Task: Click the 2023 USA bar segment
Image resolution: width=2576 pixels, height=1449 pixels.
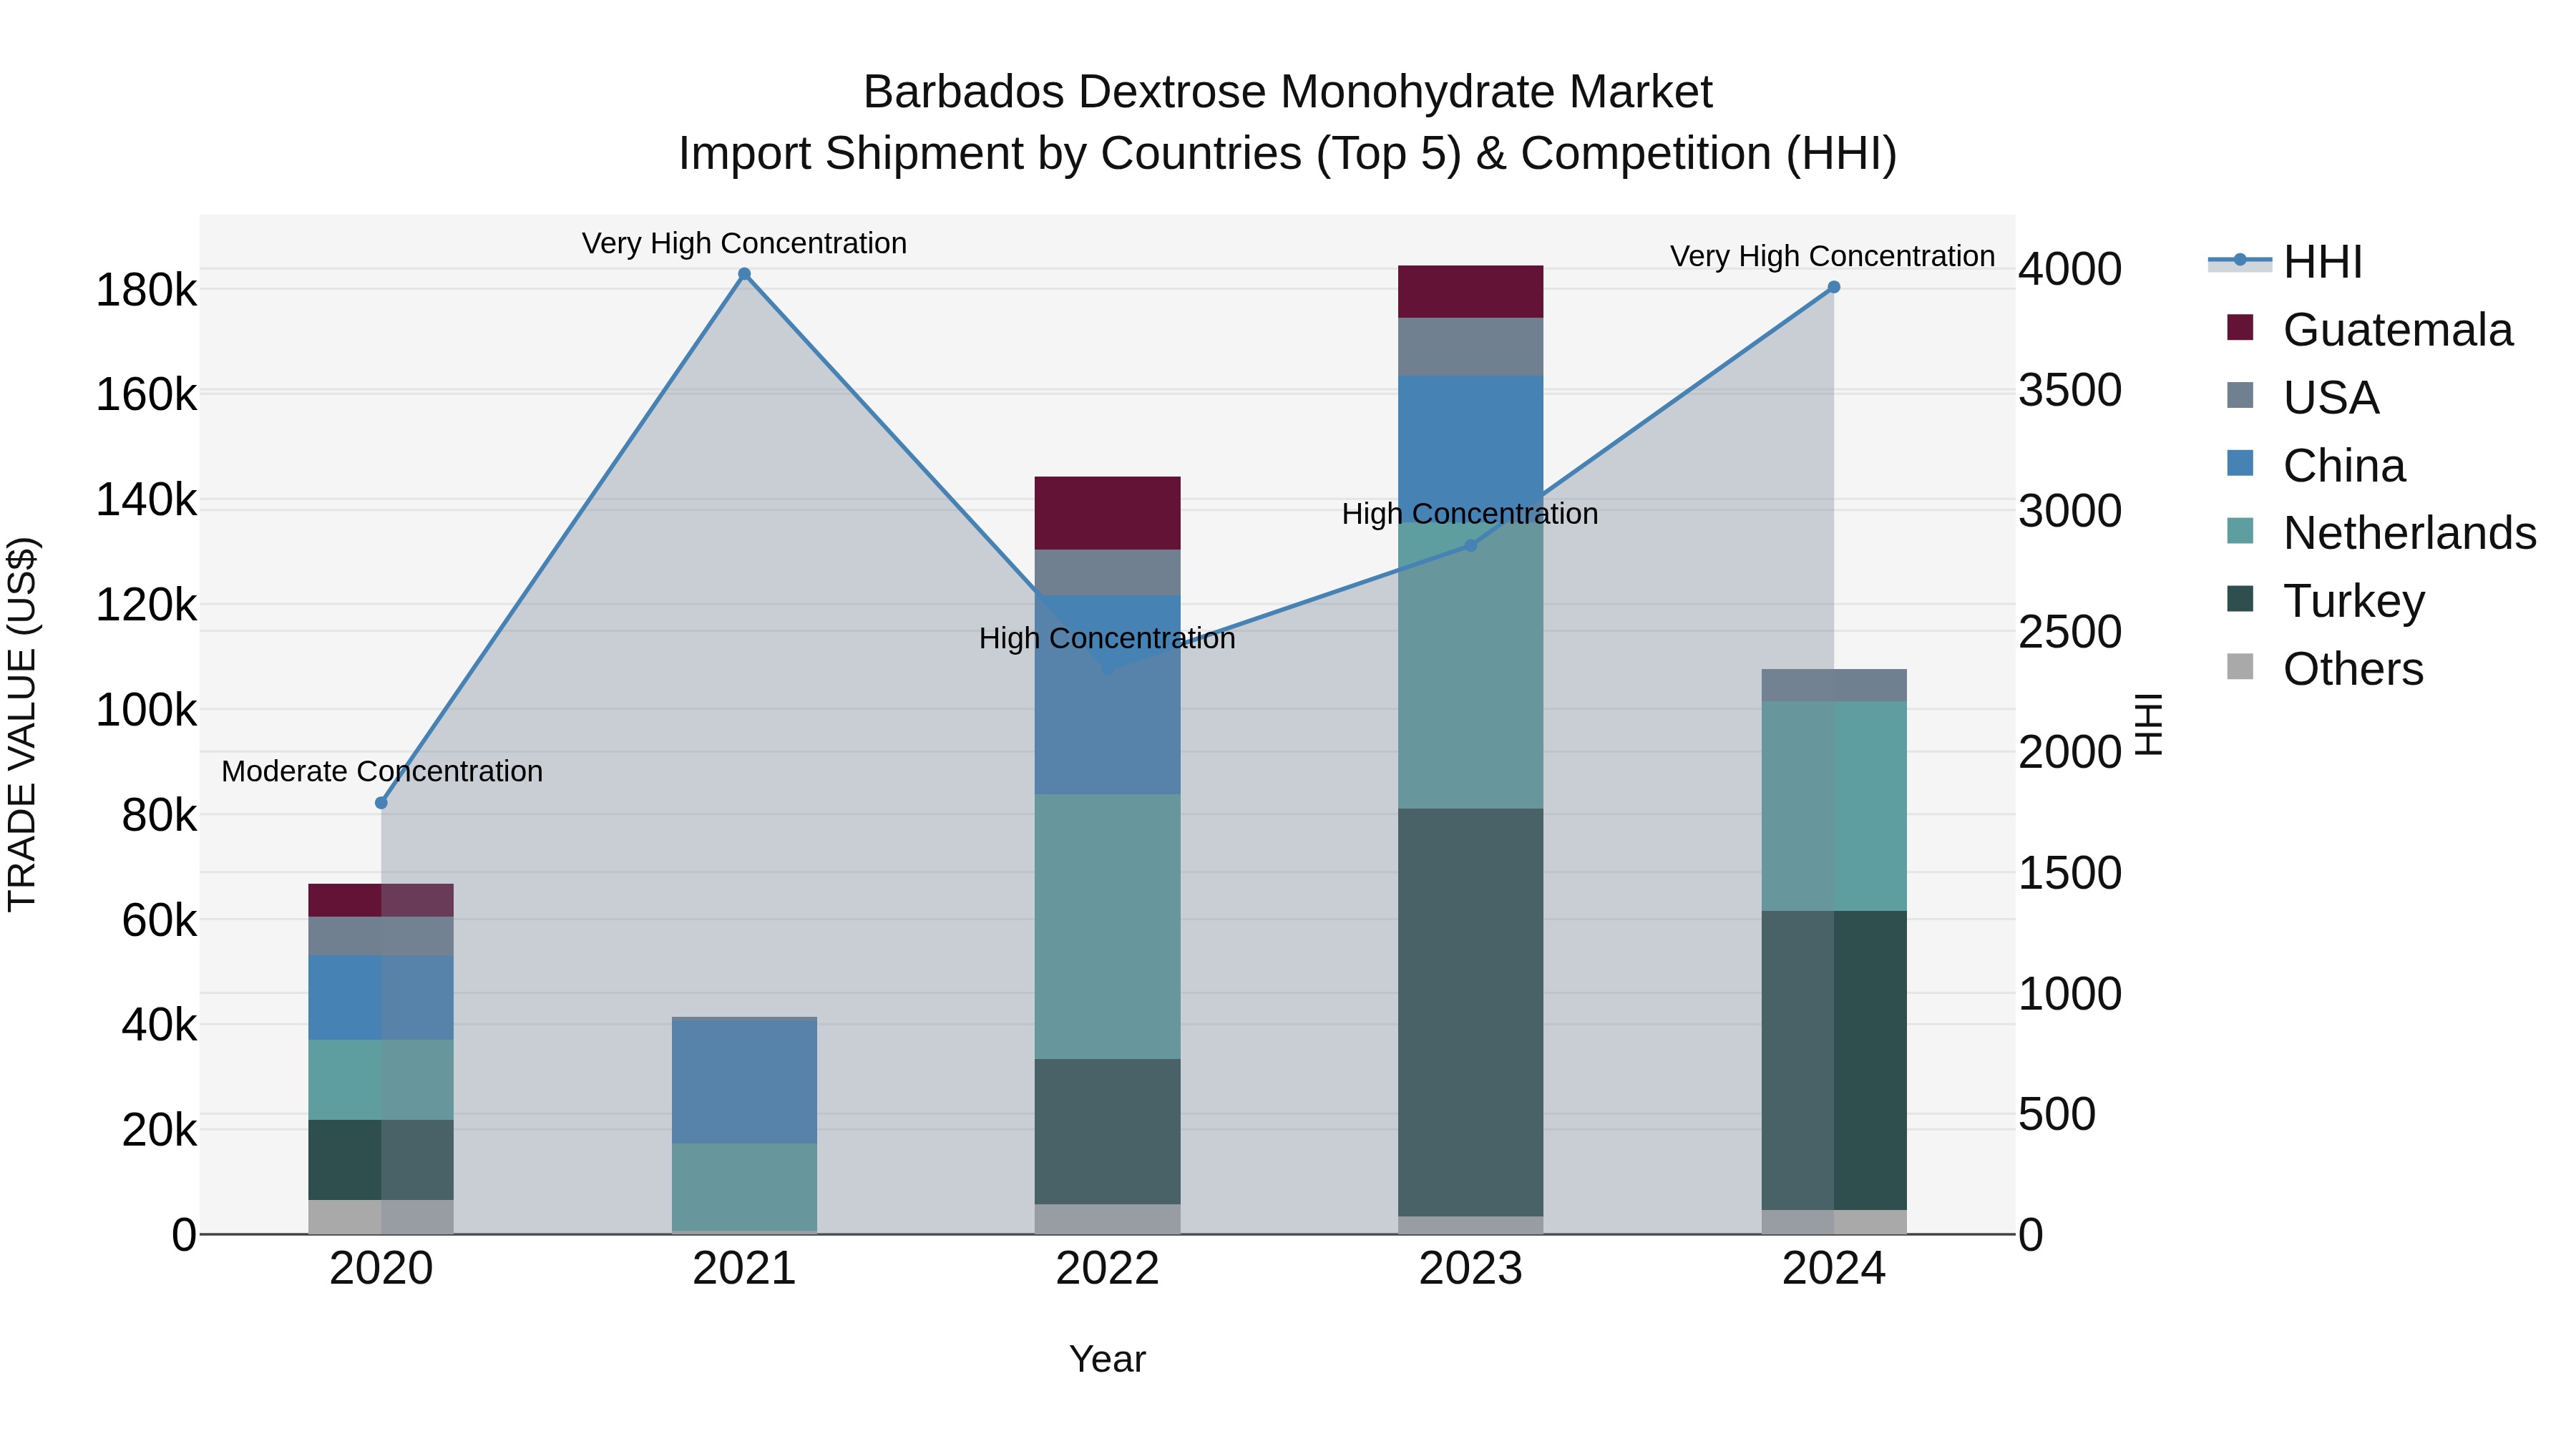Action: click(x=1470, y=347)
